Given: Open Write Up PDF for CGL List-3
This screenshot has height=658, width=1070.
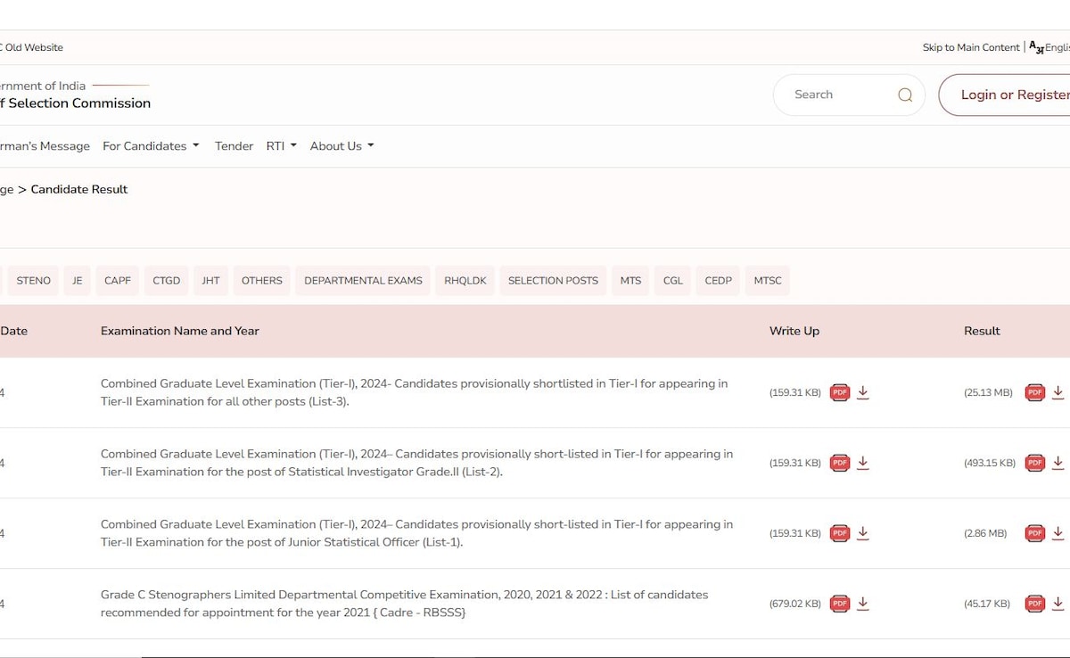Looking at the screenshot, I should tap(839, 392).
